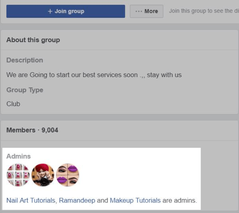Click the plus icon on Join group

click(x=50, y=11)
